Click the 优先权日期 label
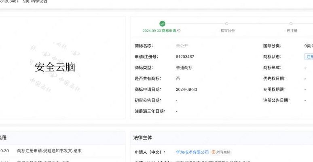313x162 pixels. (x=275, y=79)
